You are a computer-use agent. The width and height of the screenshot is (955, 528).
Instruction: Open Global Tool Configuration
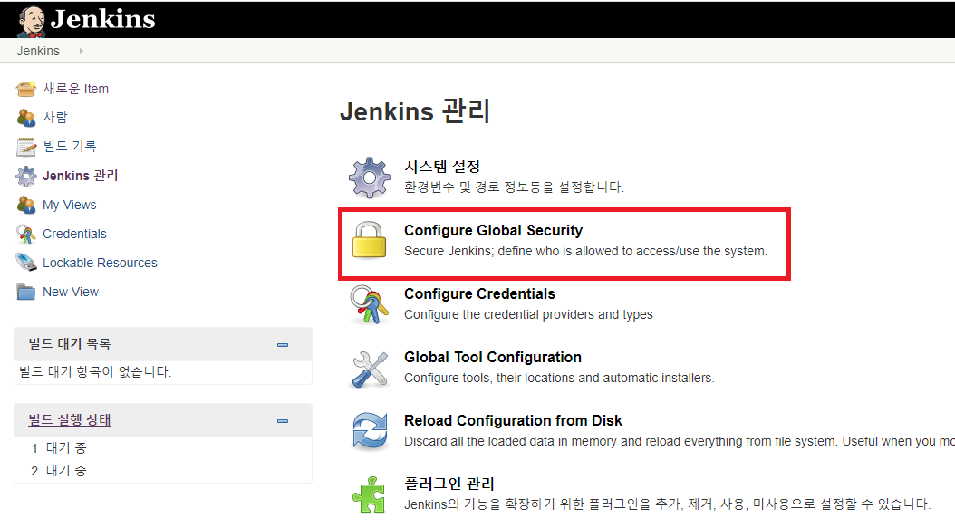tap(493, 357)
